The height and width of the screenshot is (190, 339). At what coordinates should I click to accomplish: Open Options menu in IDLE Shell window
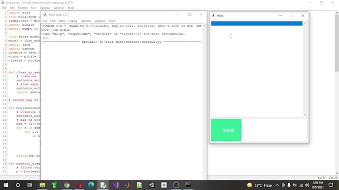[x=86, y=21]
